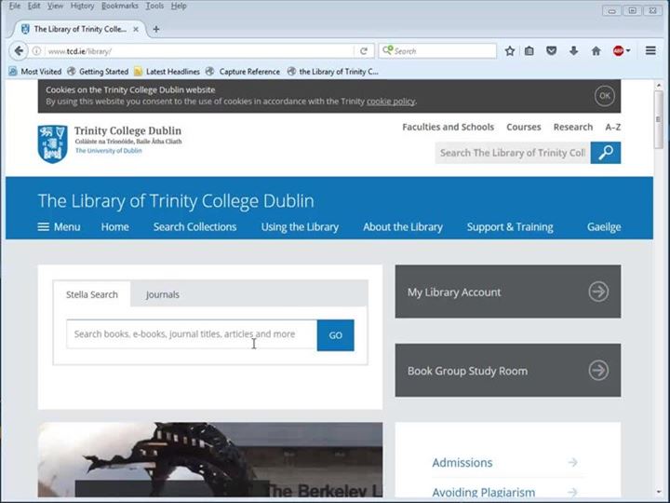Viewport: 670px width, 503px height.
Task: Switch to the Journals tab
Action: click(x=163, y=294)
